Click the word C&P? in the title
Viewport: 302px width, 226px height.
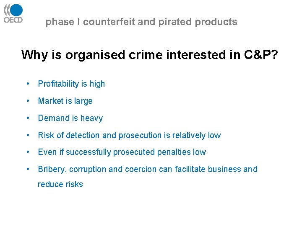(261, 54)
